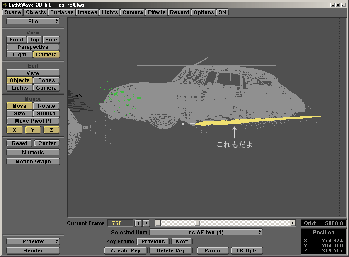
Task: Step forward one frame with right arrow
Action: point(146,223)
